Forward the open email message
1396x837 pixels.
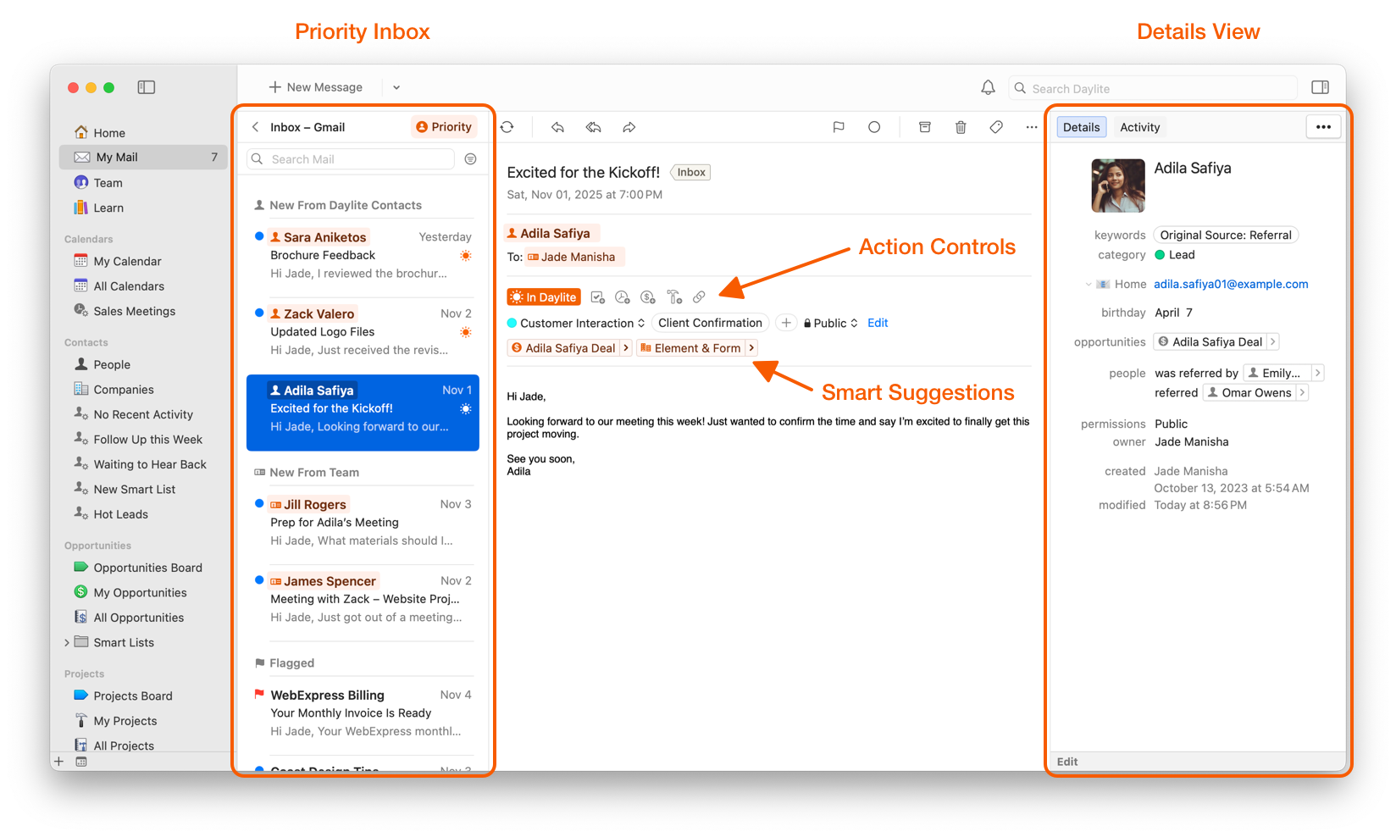[629, 127]
